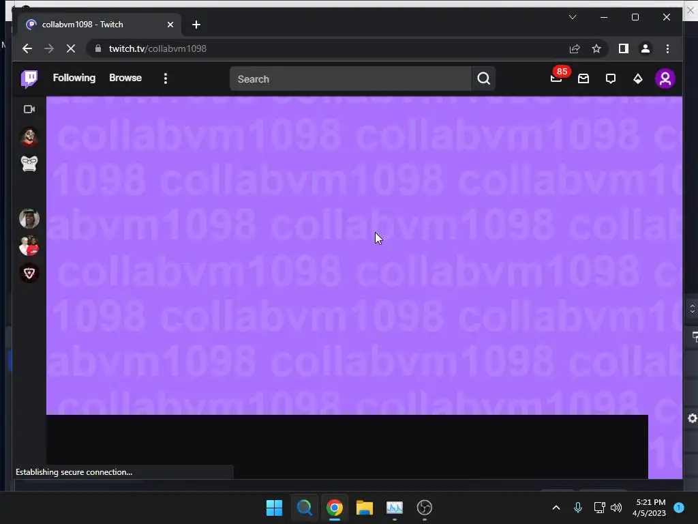Image resolution: width=698 pixels, height=524 pixels.
Task: Open the notification center badge
Action: click(x=679, y=508)
